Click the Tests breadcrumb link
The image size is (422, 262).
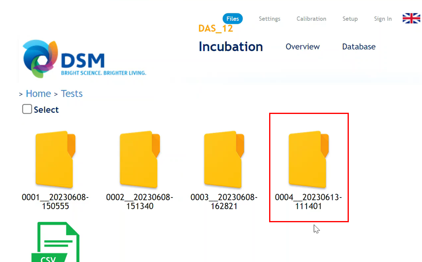(x=72, y=94)
